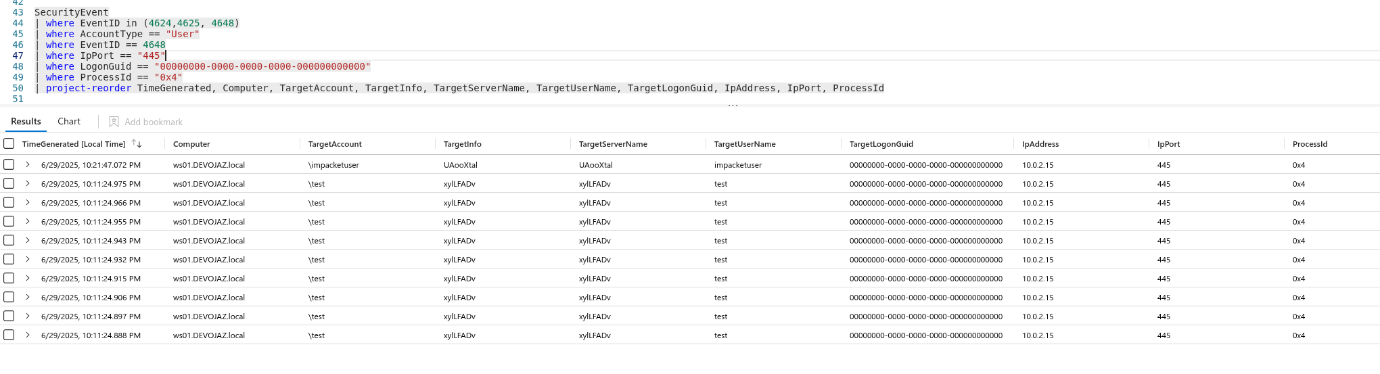1380x374 pixels.
Task: Click the IpAddress column header
Action: coord(1040,144)
